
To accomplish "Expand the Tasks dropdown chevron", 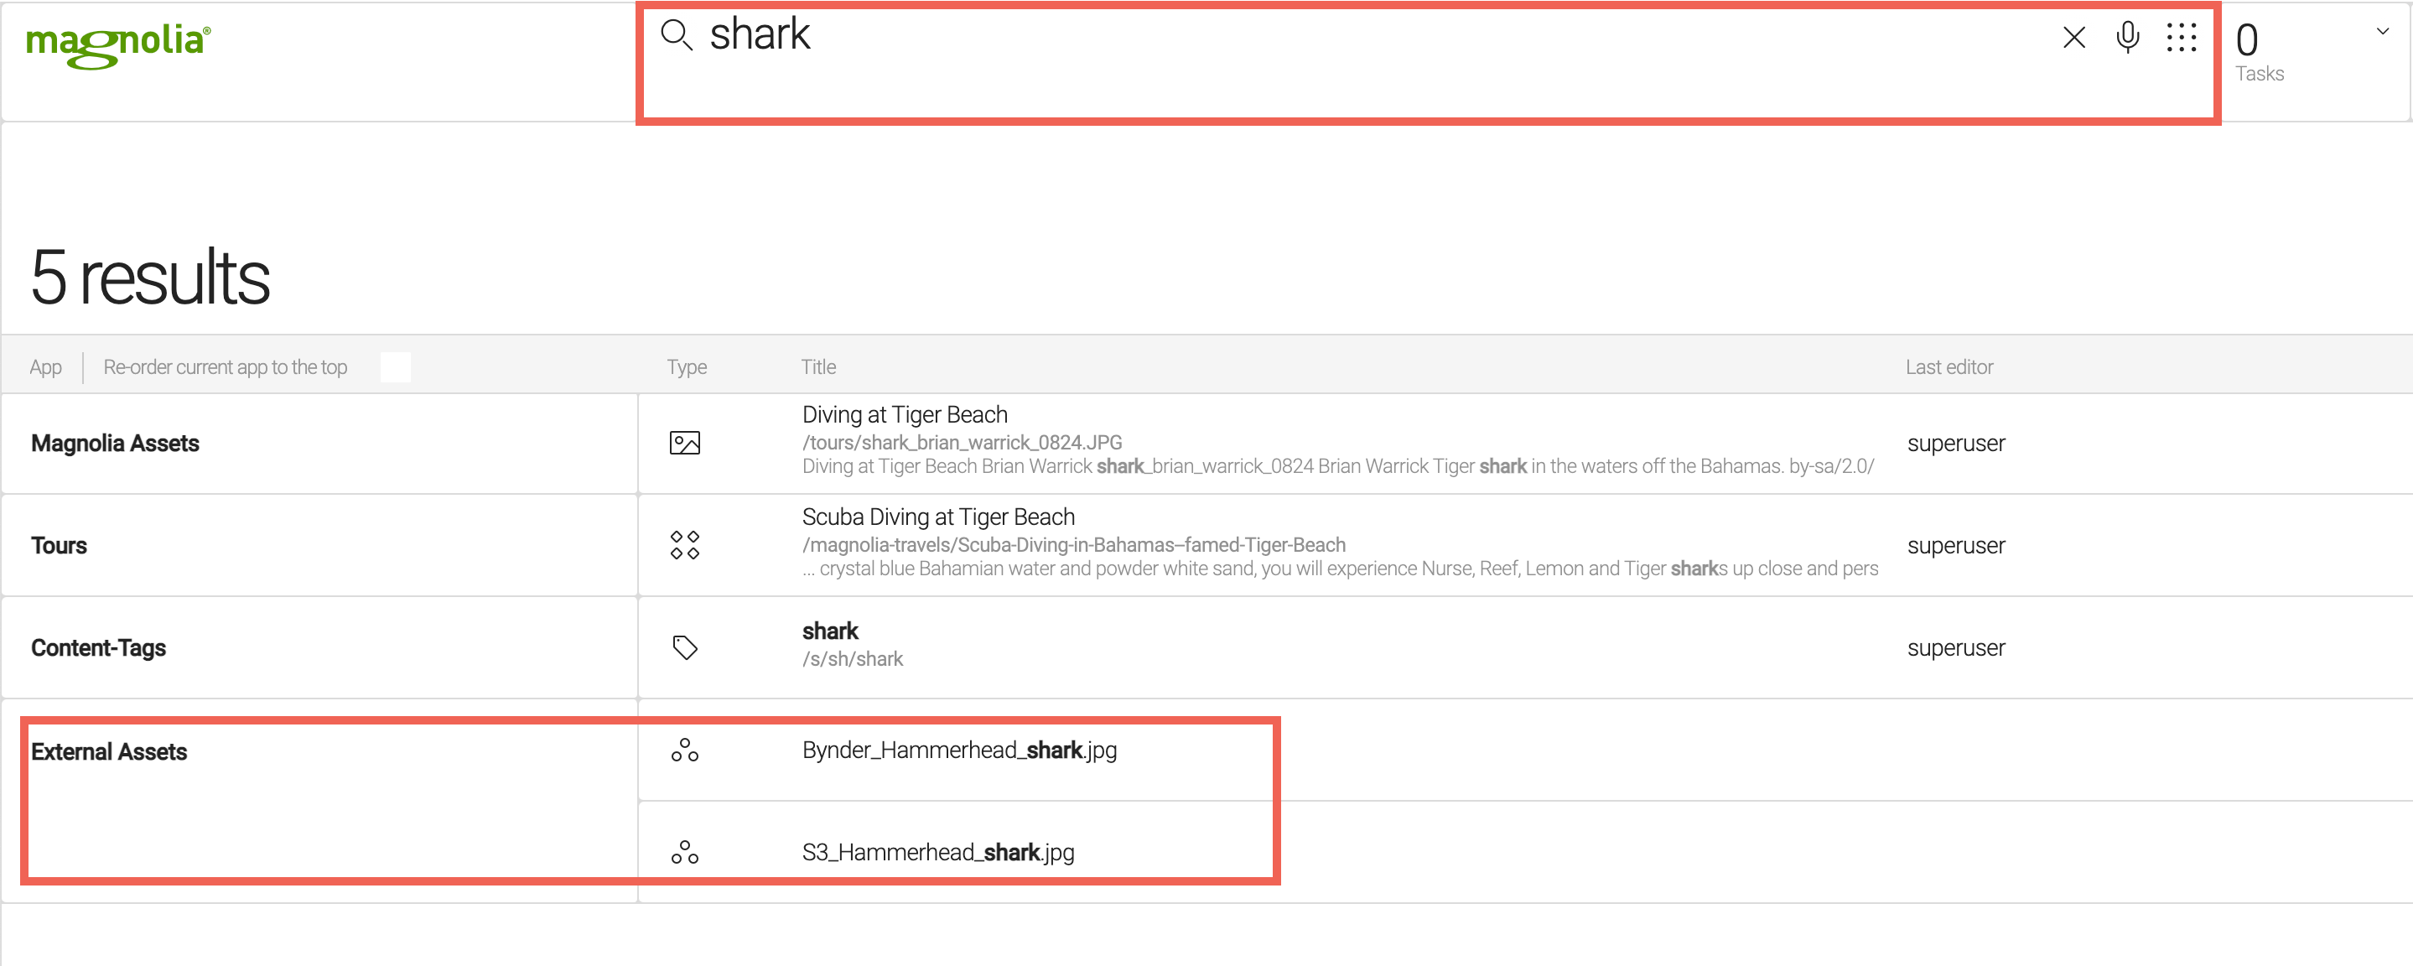I will click(x=2382, y=31).
